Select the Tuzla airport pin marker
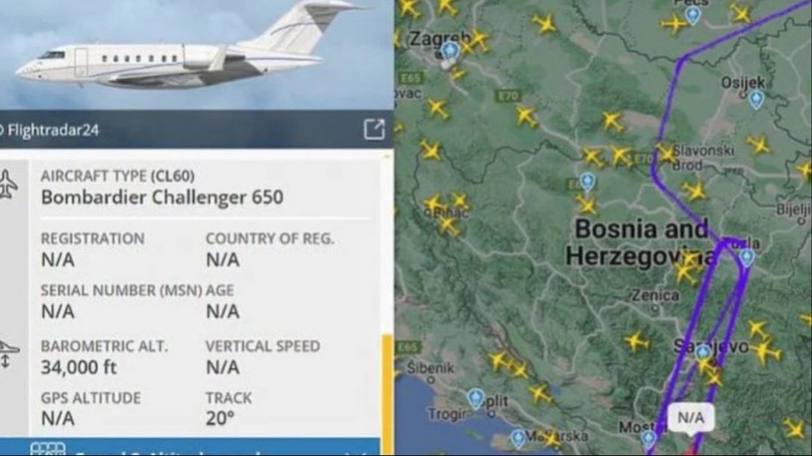The image size is (812, 456). click(747, 257)
